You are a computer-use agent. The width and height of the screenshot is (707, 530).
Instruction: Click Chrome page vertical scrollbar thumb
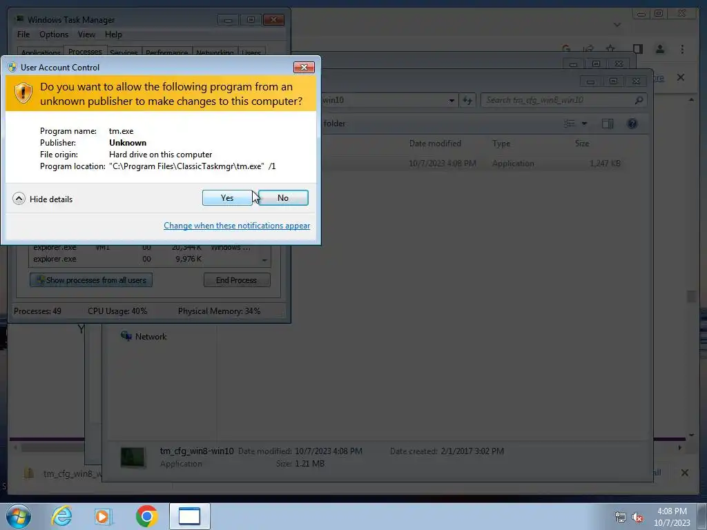(691, 297)
